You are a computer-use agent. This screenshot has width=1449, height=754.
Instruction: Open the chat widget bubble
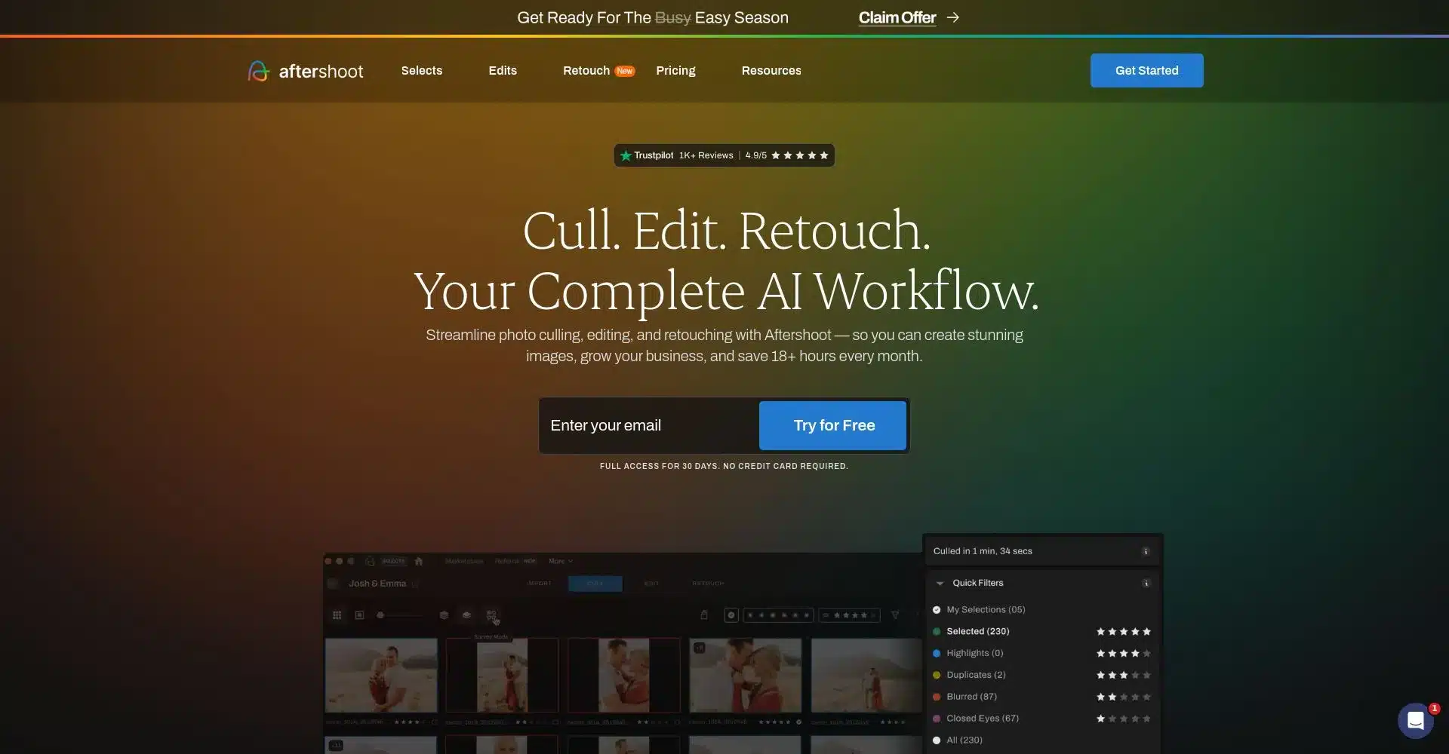pos(1415,721)
